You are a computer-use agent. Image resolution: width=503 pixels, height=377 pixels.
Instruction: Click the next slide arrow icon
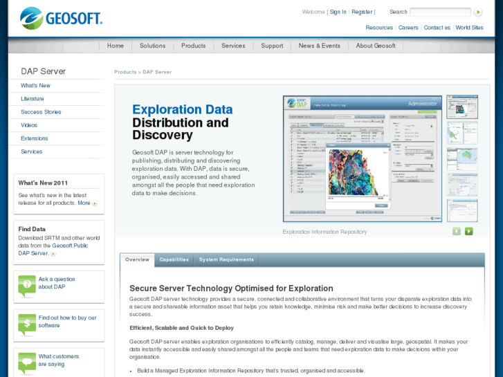(x=469, y=231)
